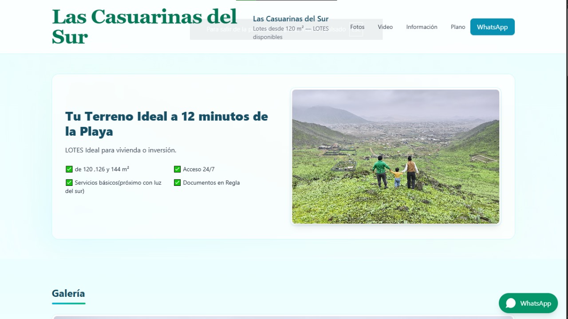
Task: Click the green floating WhatsApp button label
Action: [x=535, y=303]
